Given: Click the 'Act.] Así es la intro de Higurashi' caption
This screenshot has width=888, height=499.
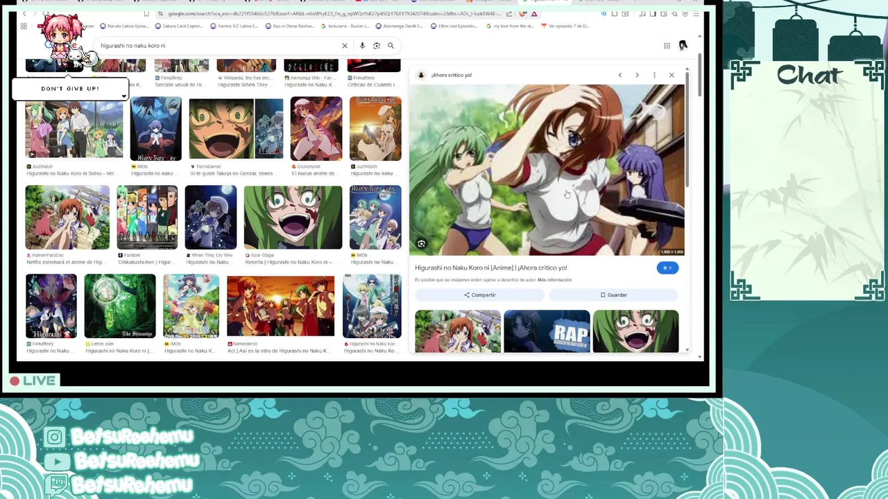Looking at the screenshot, I should [278, 351].
